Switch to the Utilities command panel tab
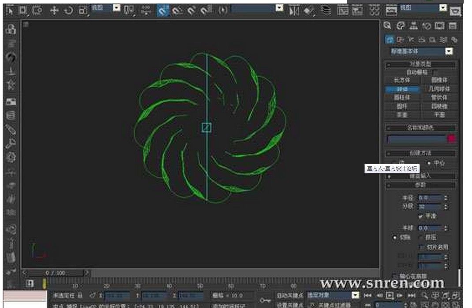 [x=453, y=26]
